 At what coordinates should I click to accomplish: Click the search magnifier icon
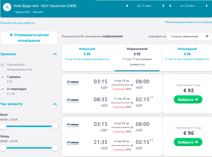point(7,7)
